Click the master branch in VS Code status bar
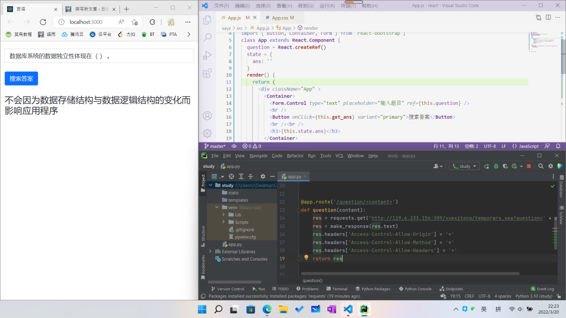The height and width of the screenshot is (318, 566). (214, 146)
